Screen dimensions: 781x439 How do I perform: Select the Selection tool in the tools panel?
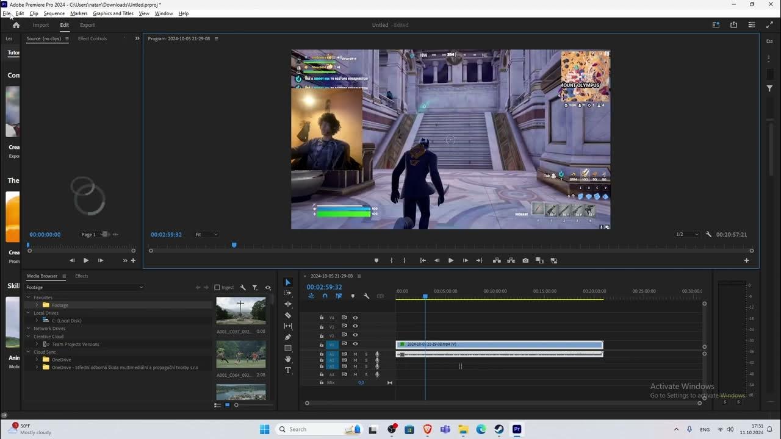coord(288,282)
